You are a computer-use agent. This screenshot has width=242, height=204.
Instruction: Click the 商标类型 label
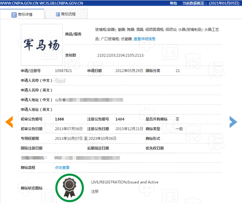[x=153, y=129]
